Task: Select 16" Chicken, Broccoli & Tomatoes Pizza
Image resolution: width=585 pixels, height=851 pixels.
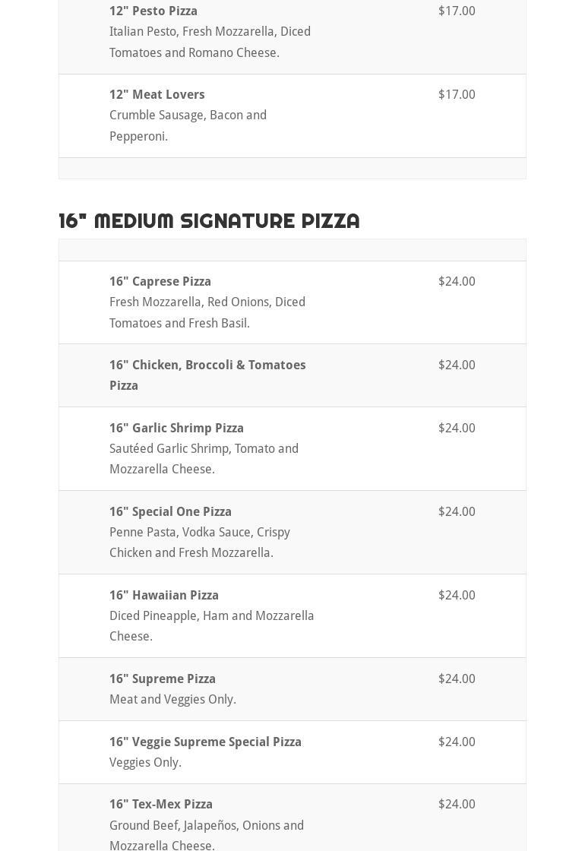Action: (207, 375)
